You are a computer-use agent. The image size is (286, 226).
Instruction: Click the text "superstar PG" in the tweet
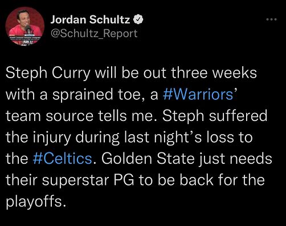click(x=88, y=180)
